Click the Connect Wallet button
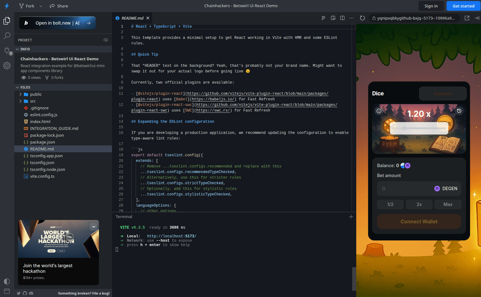Image resolution: width=481 pixels, height=297 pixels. [x=419, y=222]
